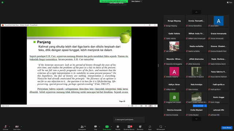Select Miftah Aulia Firmansyah participant tile

click(x=196, y=33)
